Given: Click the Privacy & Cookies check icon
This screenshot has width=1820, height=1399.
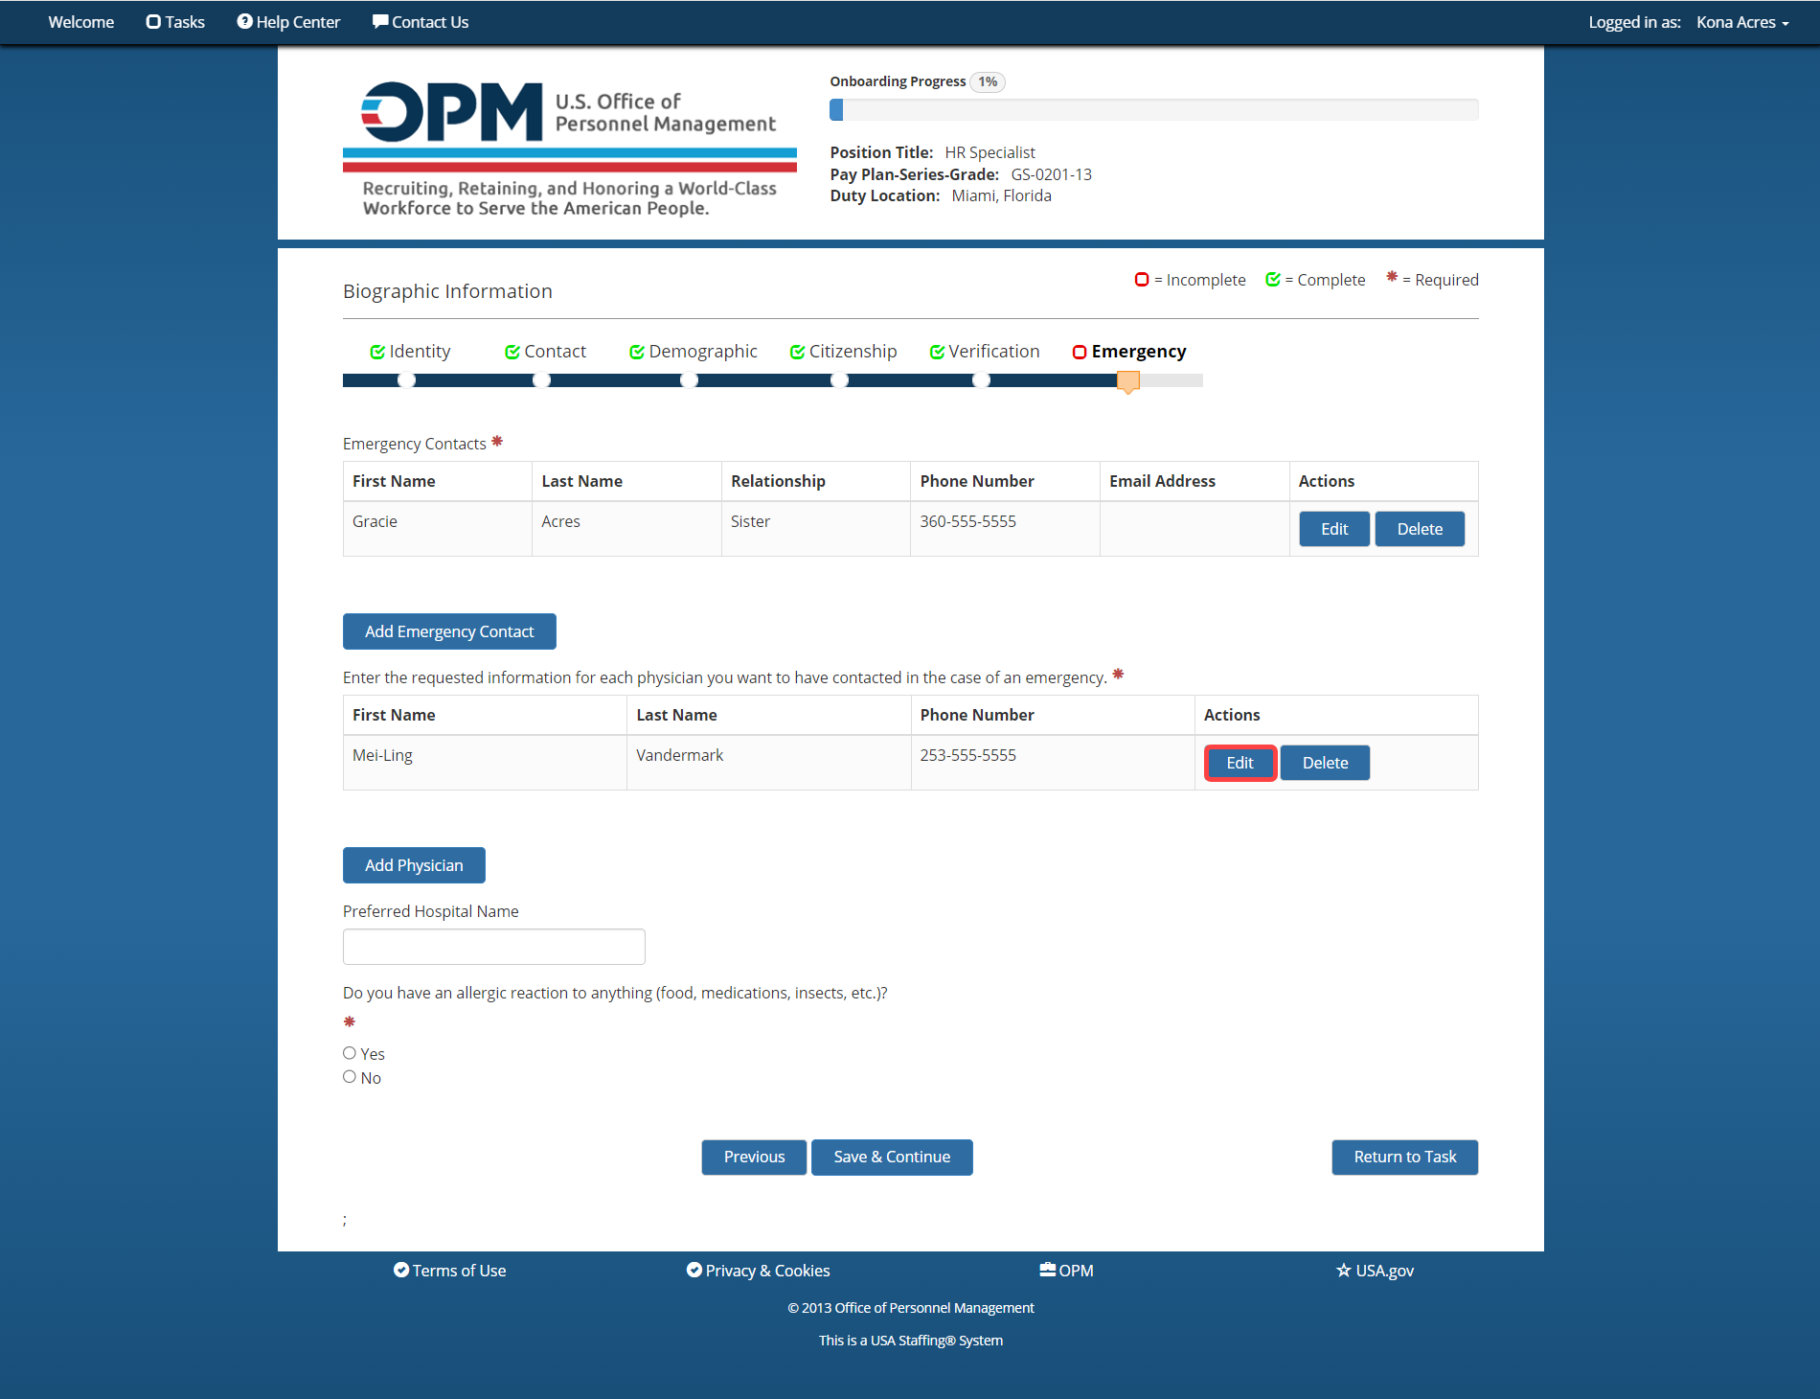Looking at the screenshot, I should point(694,1270).
